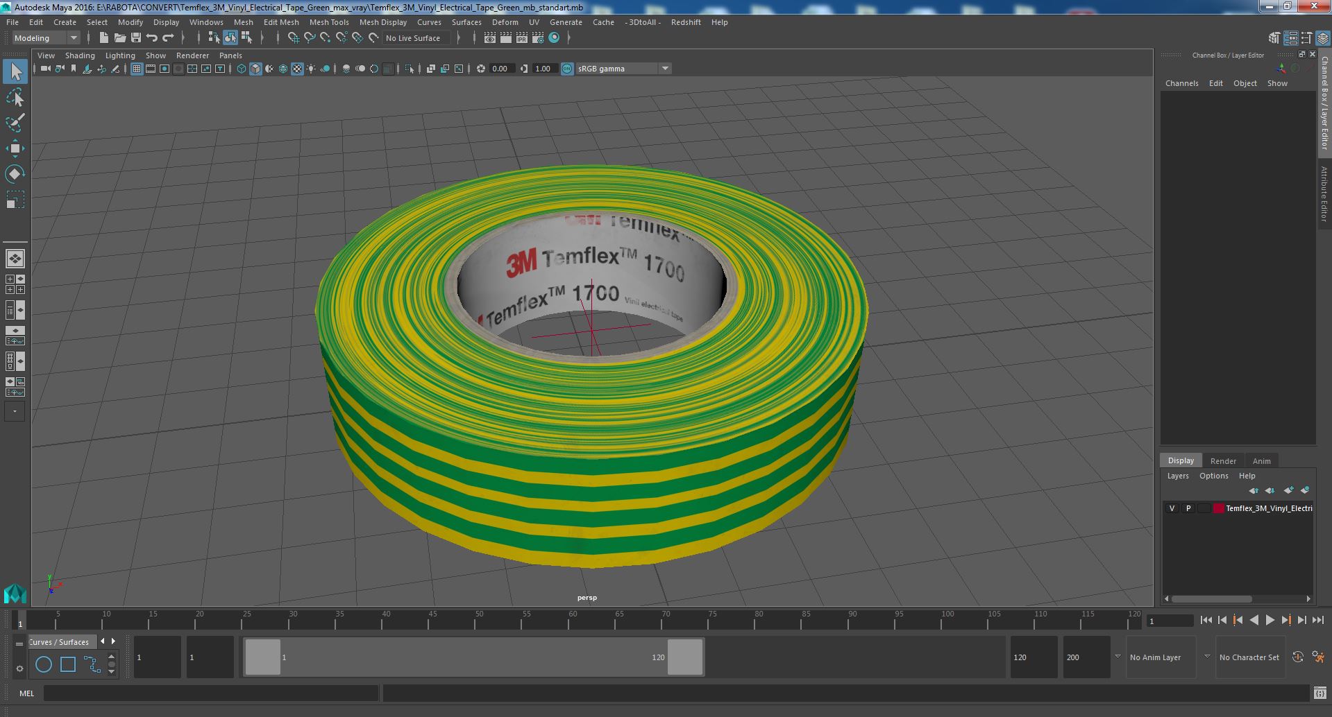Toggle use all lights icon
The height and width of the screenshot is (717, 1332).
pyautogui.click(x=311, y=69)
